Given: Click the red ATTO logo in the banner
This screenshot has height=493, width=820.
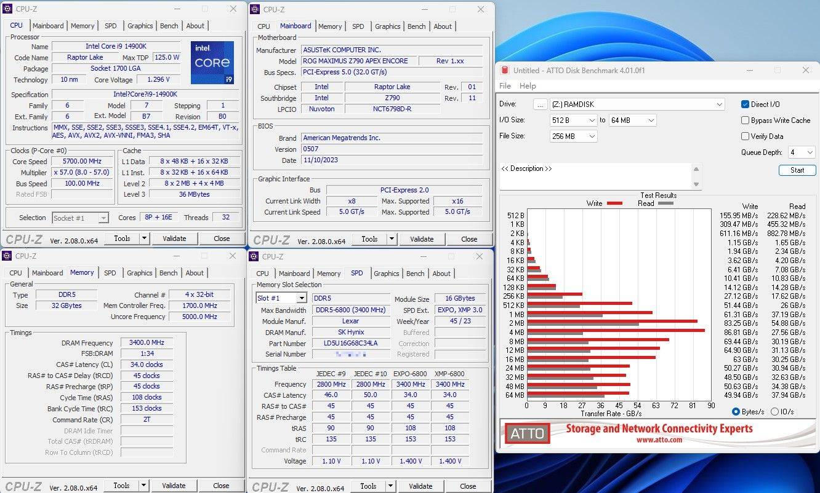Looking at the screenshot, I should tap(528, 433).
